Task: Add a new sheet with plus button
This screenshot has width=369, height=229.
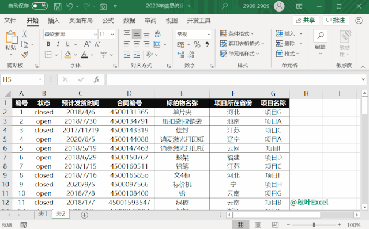Action: 85,215
